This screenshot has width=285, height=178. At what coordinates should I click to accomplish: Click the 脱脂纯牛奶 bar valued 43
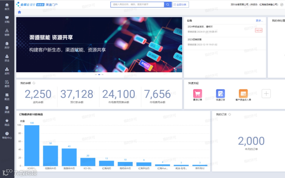[69, 157]
